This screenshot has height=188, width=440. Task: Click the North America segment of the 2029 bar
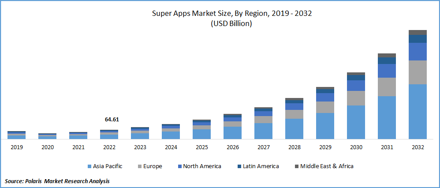pos(325,97)
